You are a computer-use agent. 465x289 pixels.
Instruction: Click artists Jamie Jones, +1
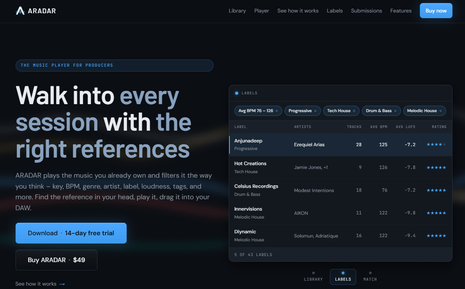pyautogui.click(x=311, y=167)
